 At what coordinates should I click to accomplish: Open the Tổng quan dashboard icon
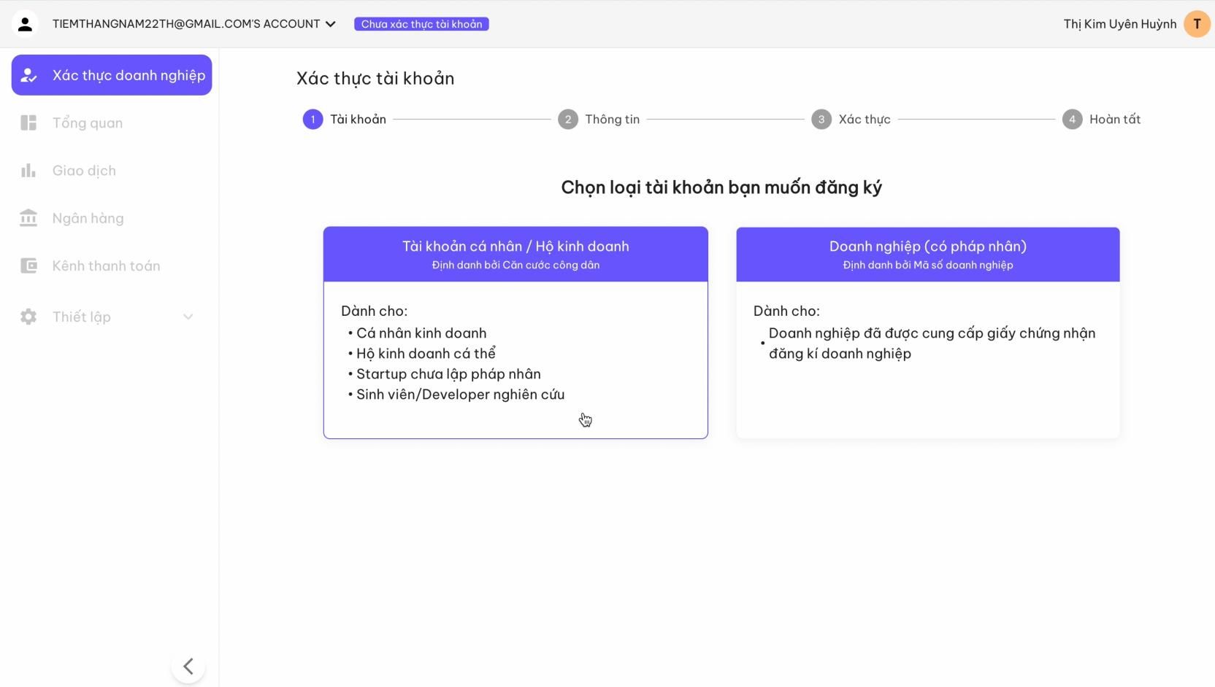tap(28, 123)
